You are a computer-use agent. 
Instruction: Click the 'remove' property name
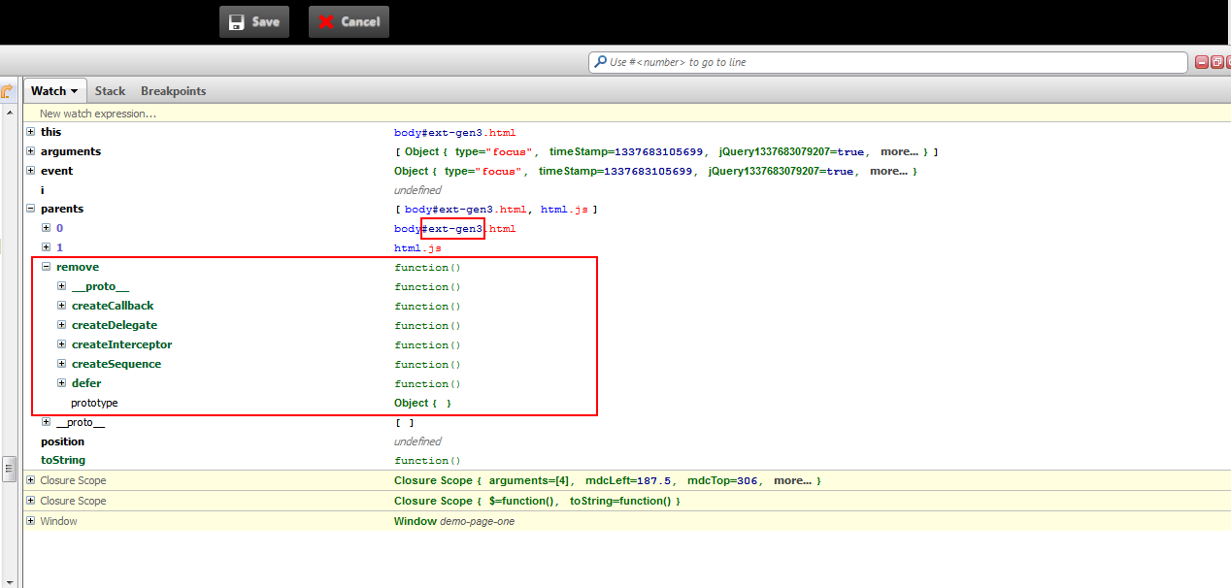point(78,267)
